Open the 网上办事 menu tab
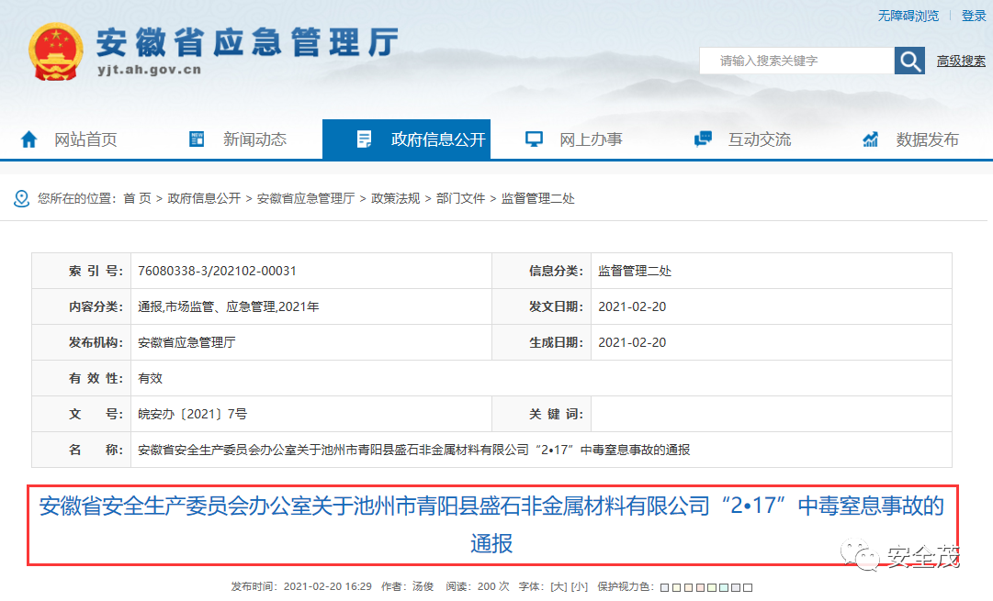 click(x=591, y=139)
